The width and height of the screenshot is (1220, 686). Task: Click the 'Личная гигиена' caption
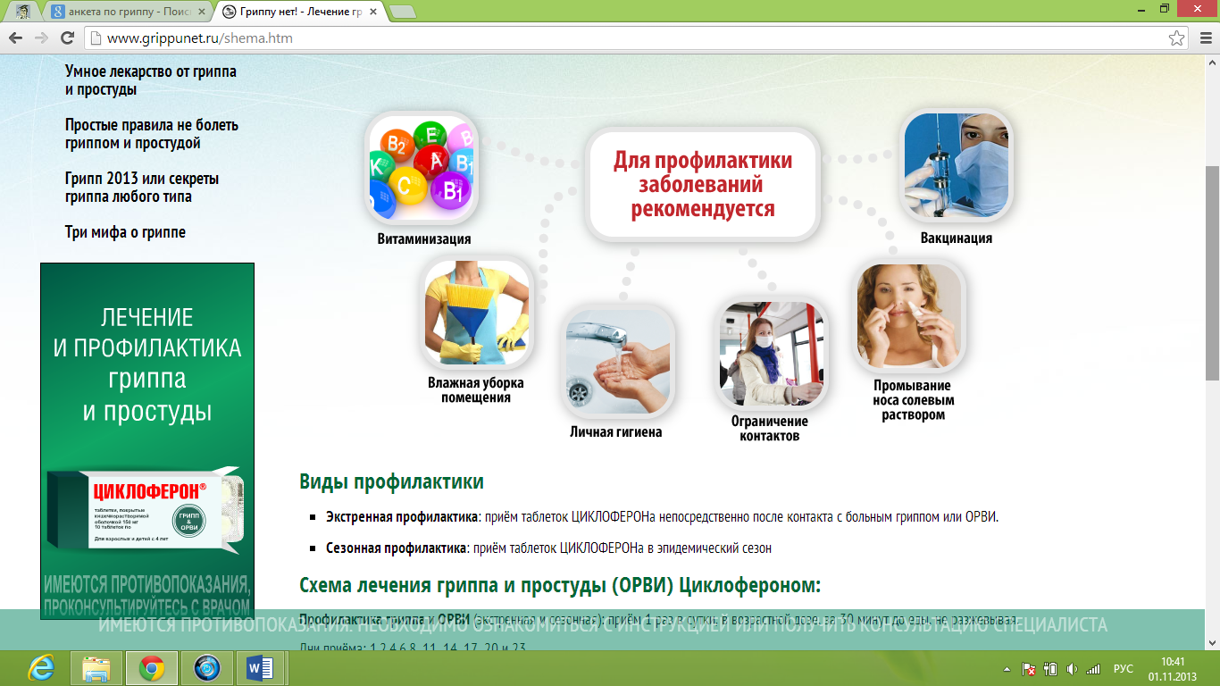[616, 431]
